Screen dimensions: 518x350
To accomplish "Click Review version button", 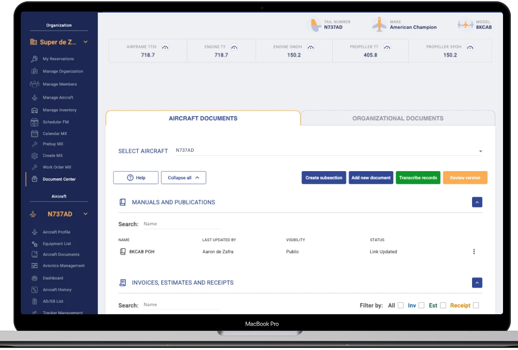I will point(465,177).
